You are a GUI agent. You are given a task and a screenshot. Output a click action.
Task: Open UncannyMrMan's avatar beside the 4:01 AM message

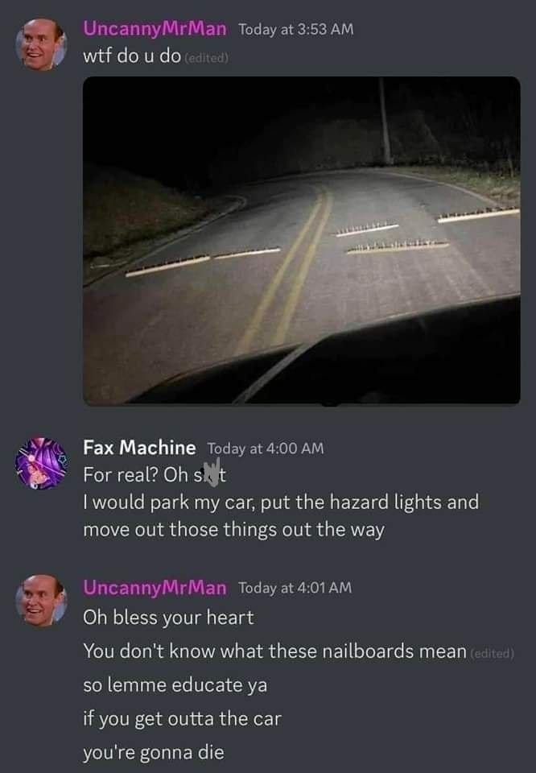41,600
